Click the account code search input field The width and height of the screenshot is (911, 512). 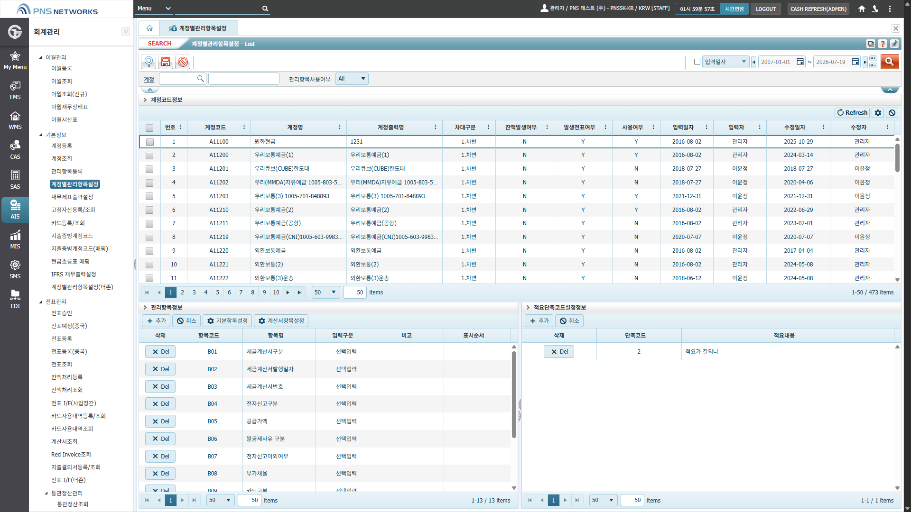coord(178,79)
